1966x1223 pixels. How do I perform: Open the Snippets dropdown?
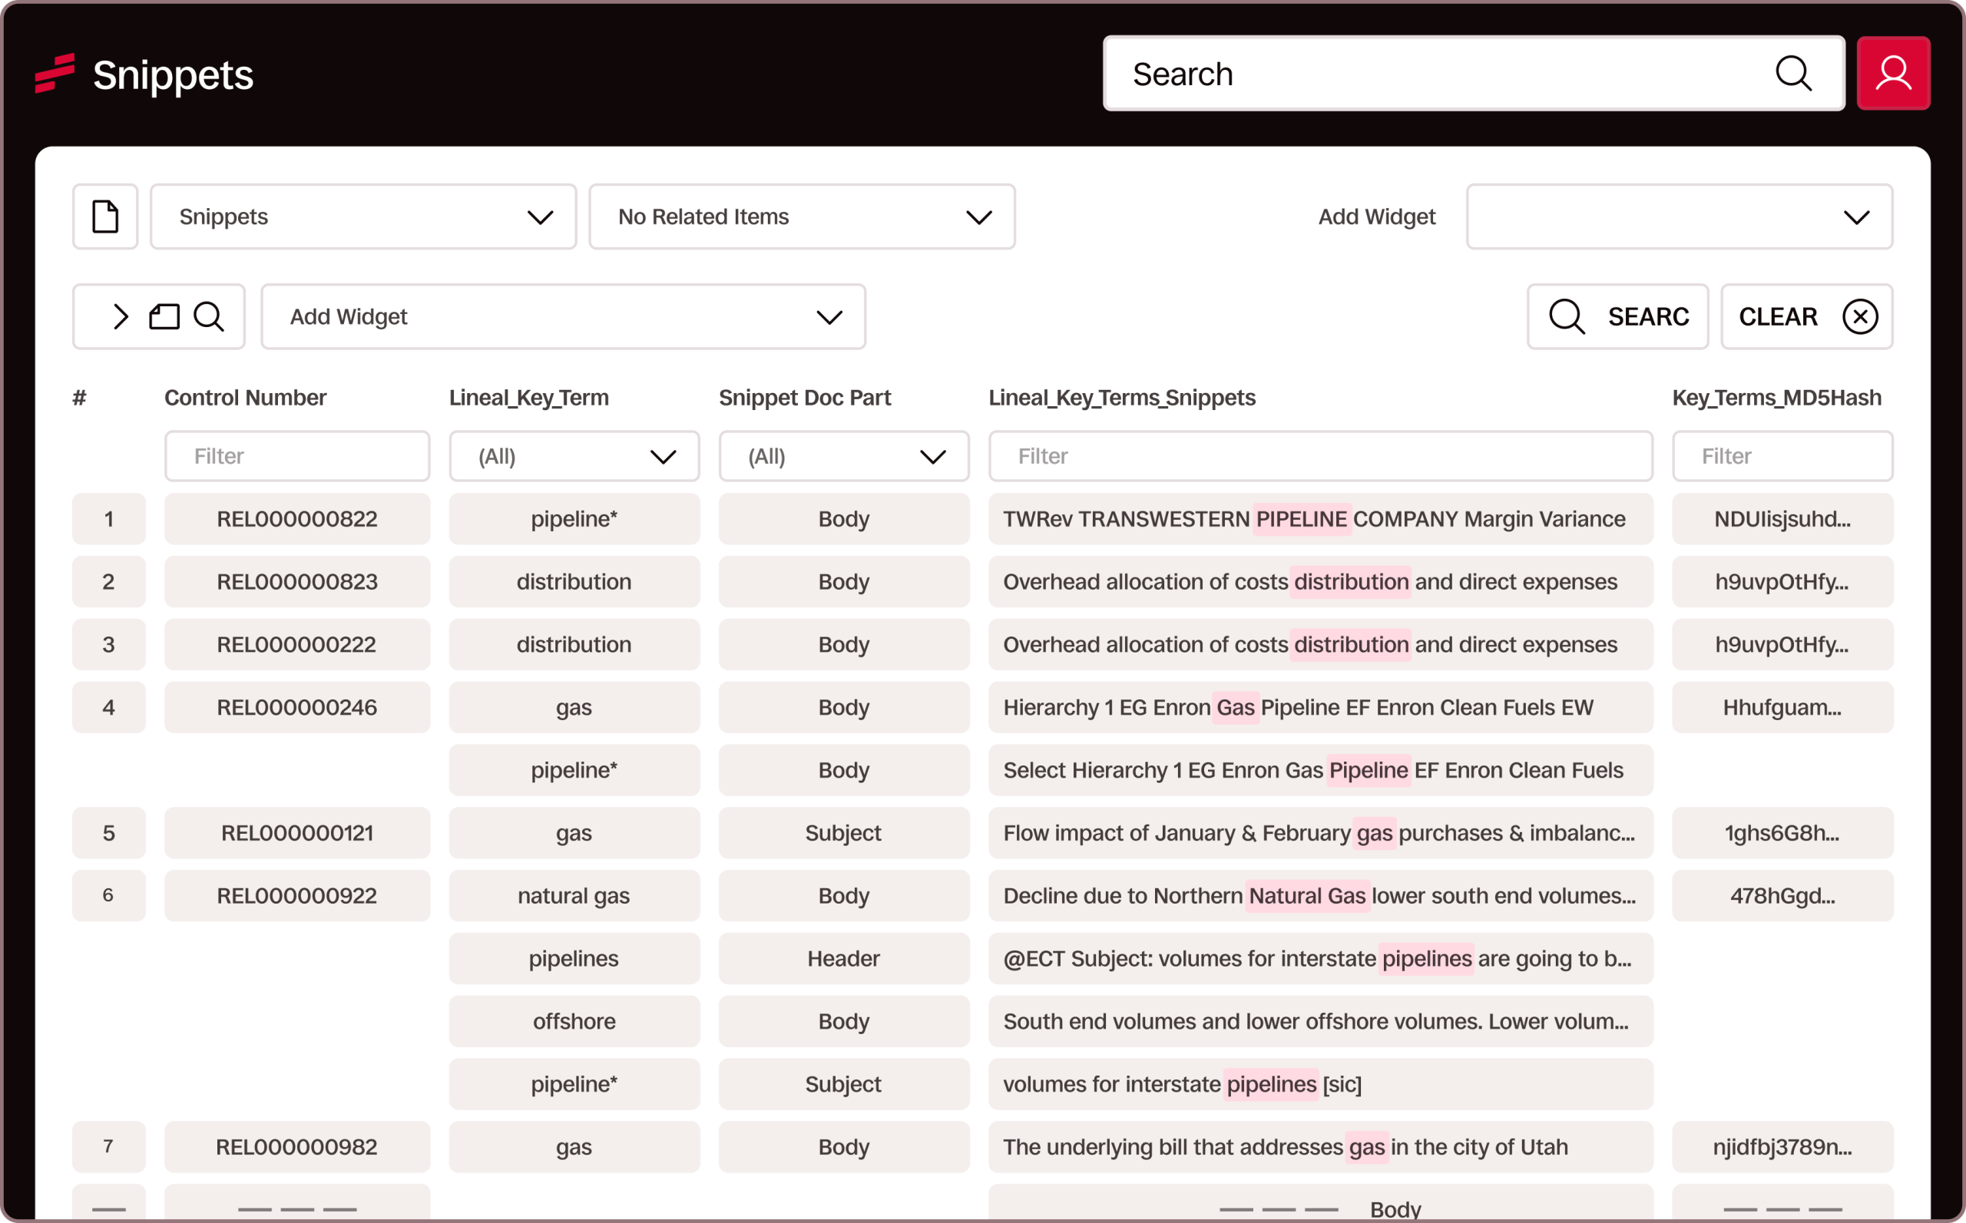pos(363,217)
